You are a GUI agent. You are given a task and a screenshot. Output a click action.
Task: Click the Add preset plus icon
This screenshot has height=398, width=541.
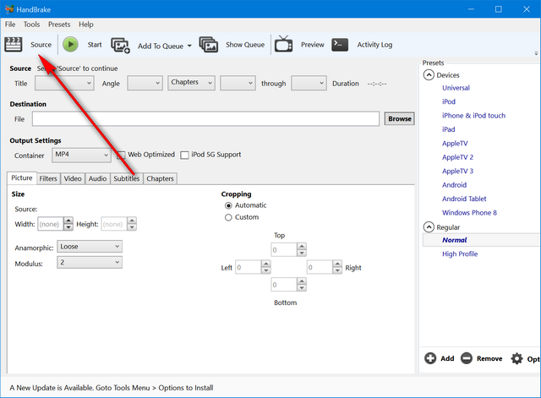tap(430, 358)
